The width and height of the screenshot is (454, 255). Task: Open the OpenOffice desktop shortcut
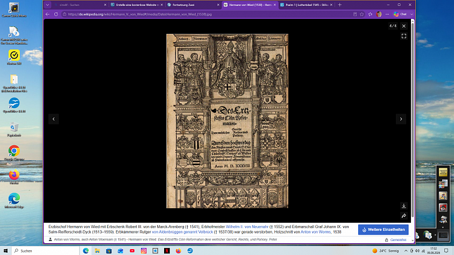14,105
